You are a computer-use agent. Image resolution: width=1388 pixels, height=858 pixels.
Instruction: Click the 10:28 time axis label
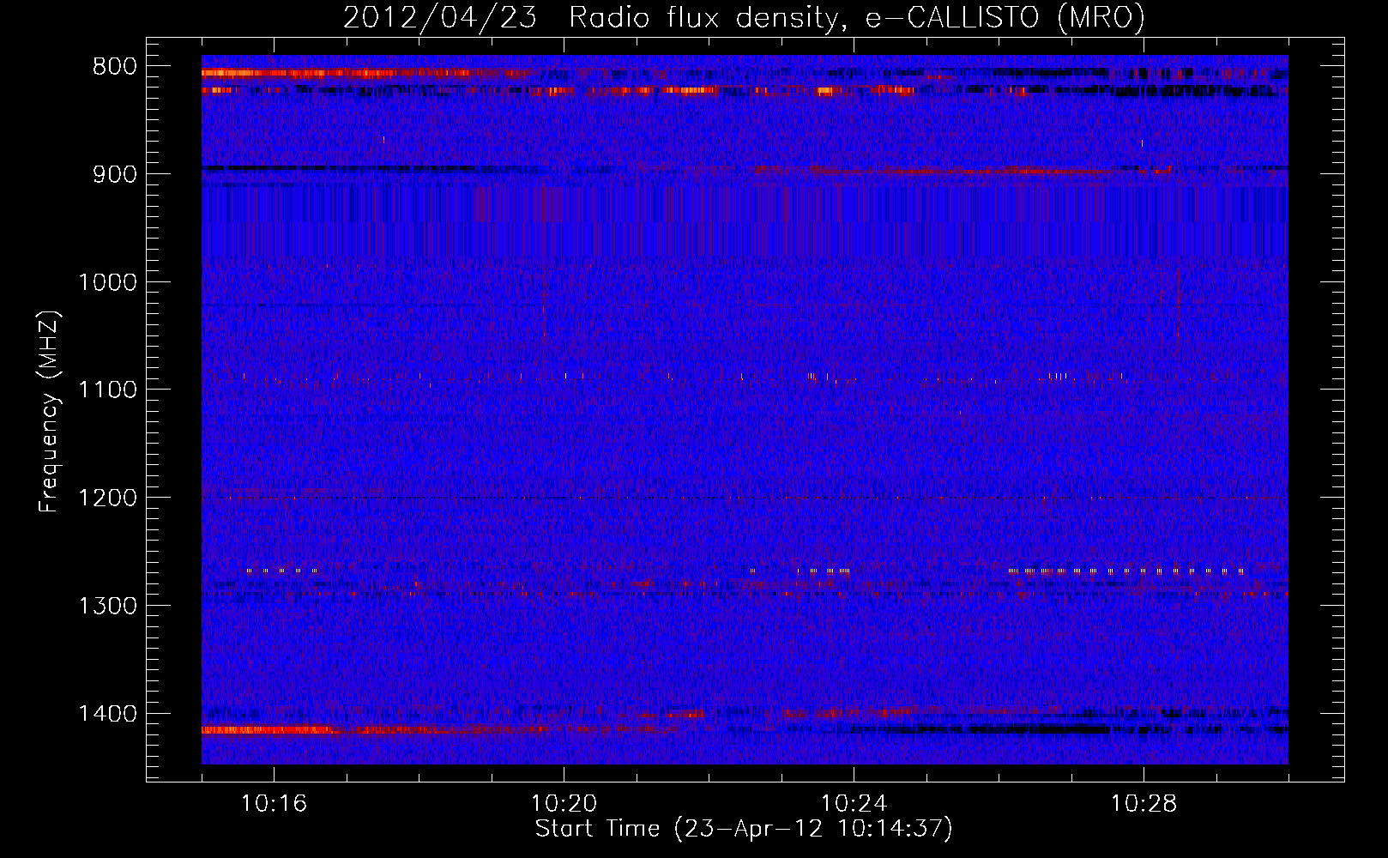coord(1144,804)
